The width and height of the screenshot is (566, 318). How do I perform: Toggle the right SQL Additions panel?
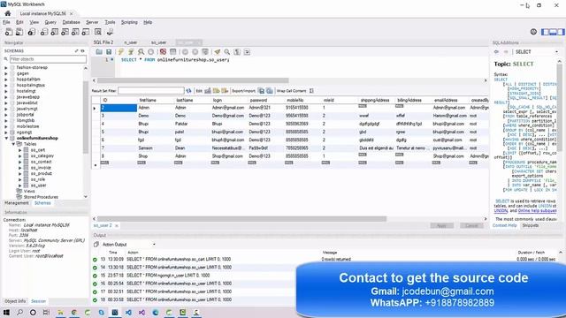[561, 32]
